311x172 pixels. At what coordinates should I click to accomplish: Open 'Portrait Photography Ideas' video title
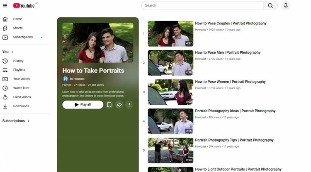coord(235,111)
